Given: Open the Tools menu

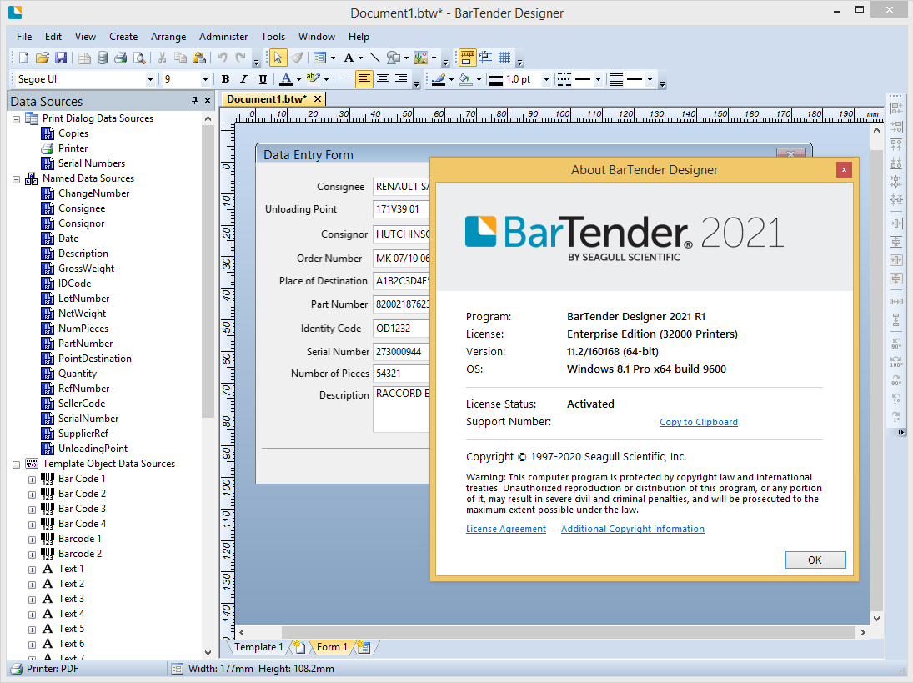Looking at the screenshot, I should pos(273,37).
